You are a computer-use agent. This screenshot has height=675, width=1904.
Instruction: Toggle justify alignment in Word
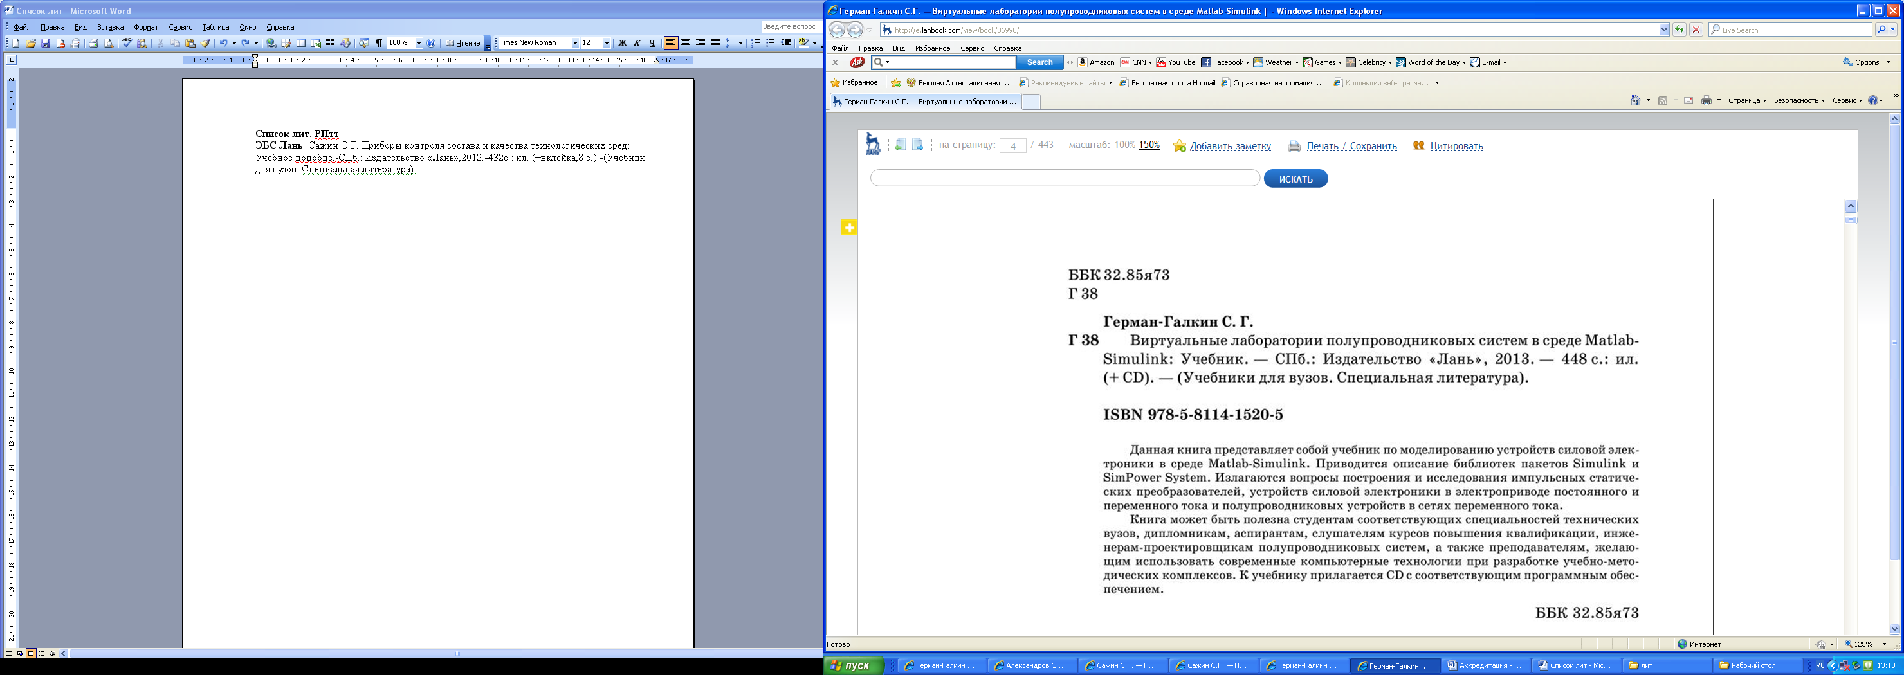[716, 43]
